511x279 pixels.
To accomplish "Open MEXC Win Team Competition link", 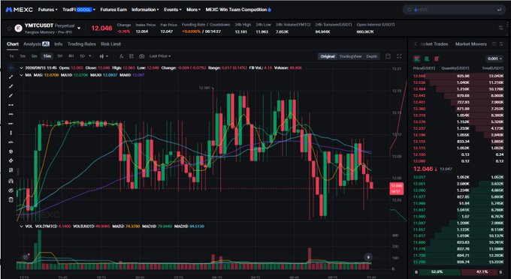I will [238, 10].
